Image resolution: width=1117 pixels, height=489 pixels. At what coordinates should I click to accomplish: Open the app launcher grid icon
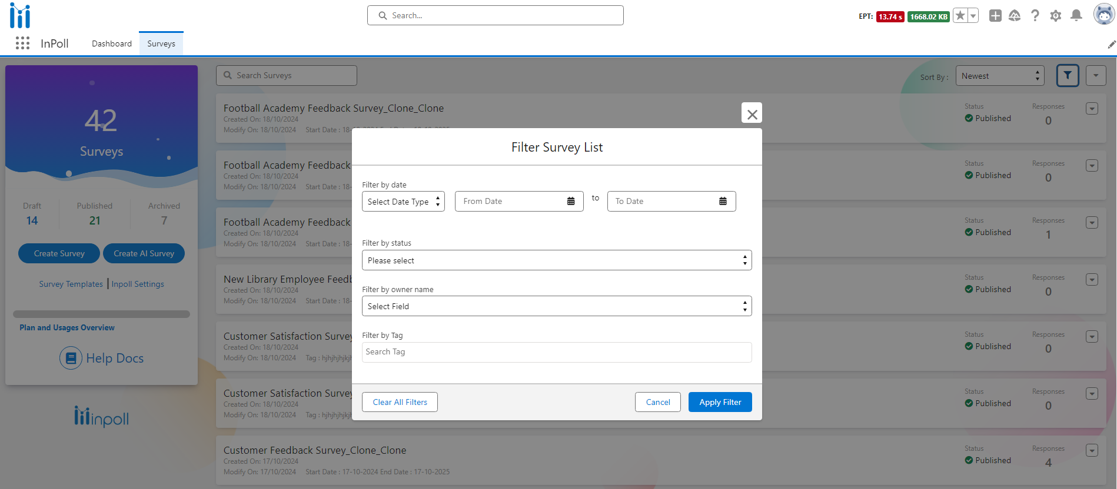point(22,43)
